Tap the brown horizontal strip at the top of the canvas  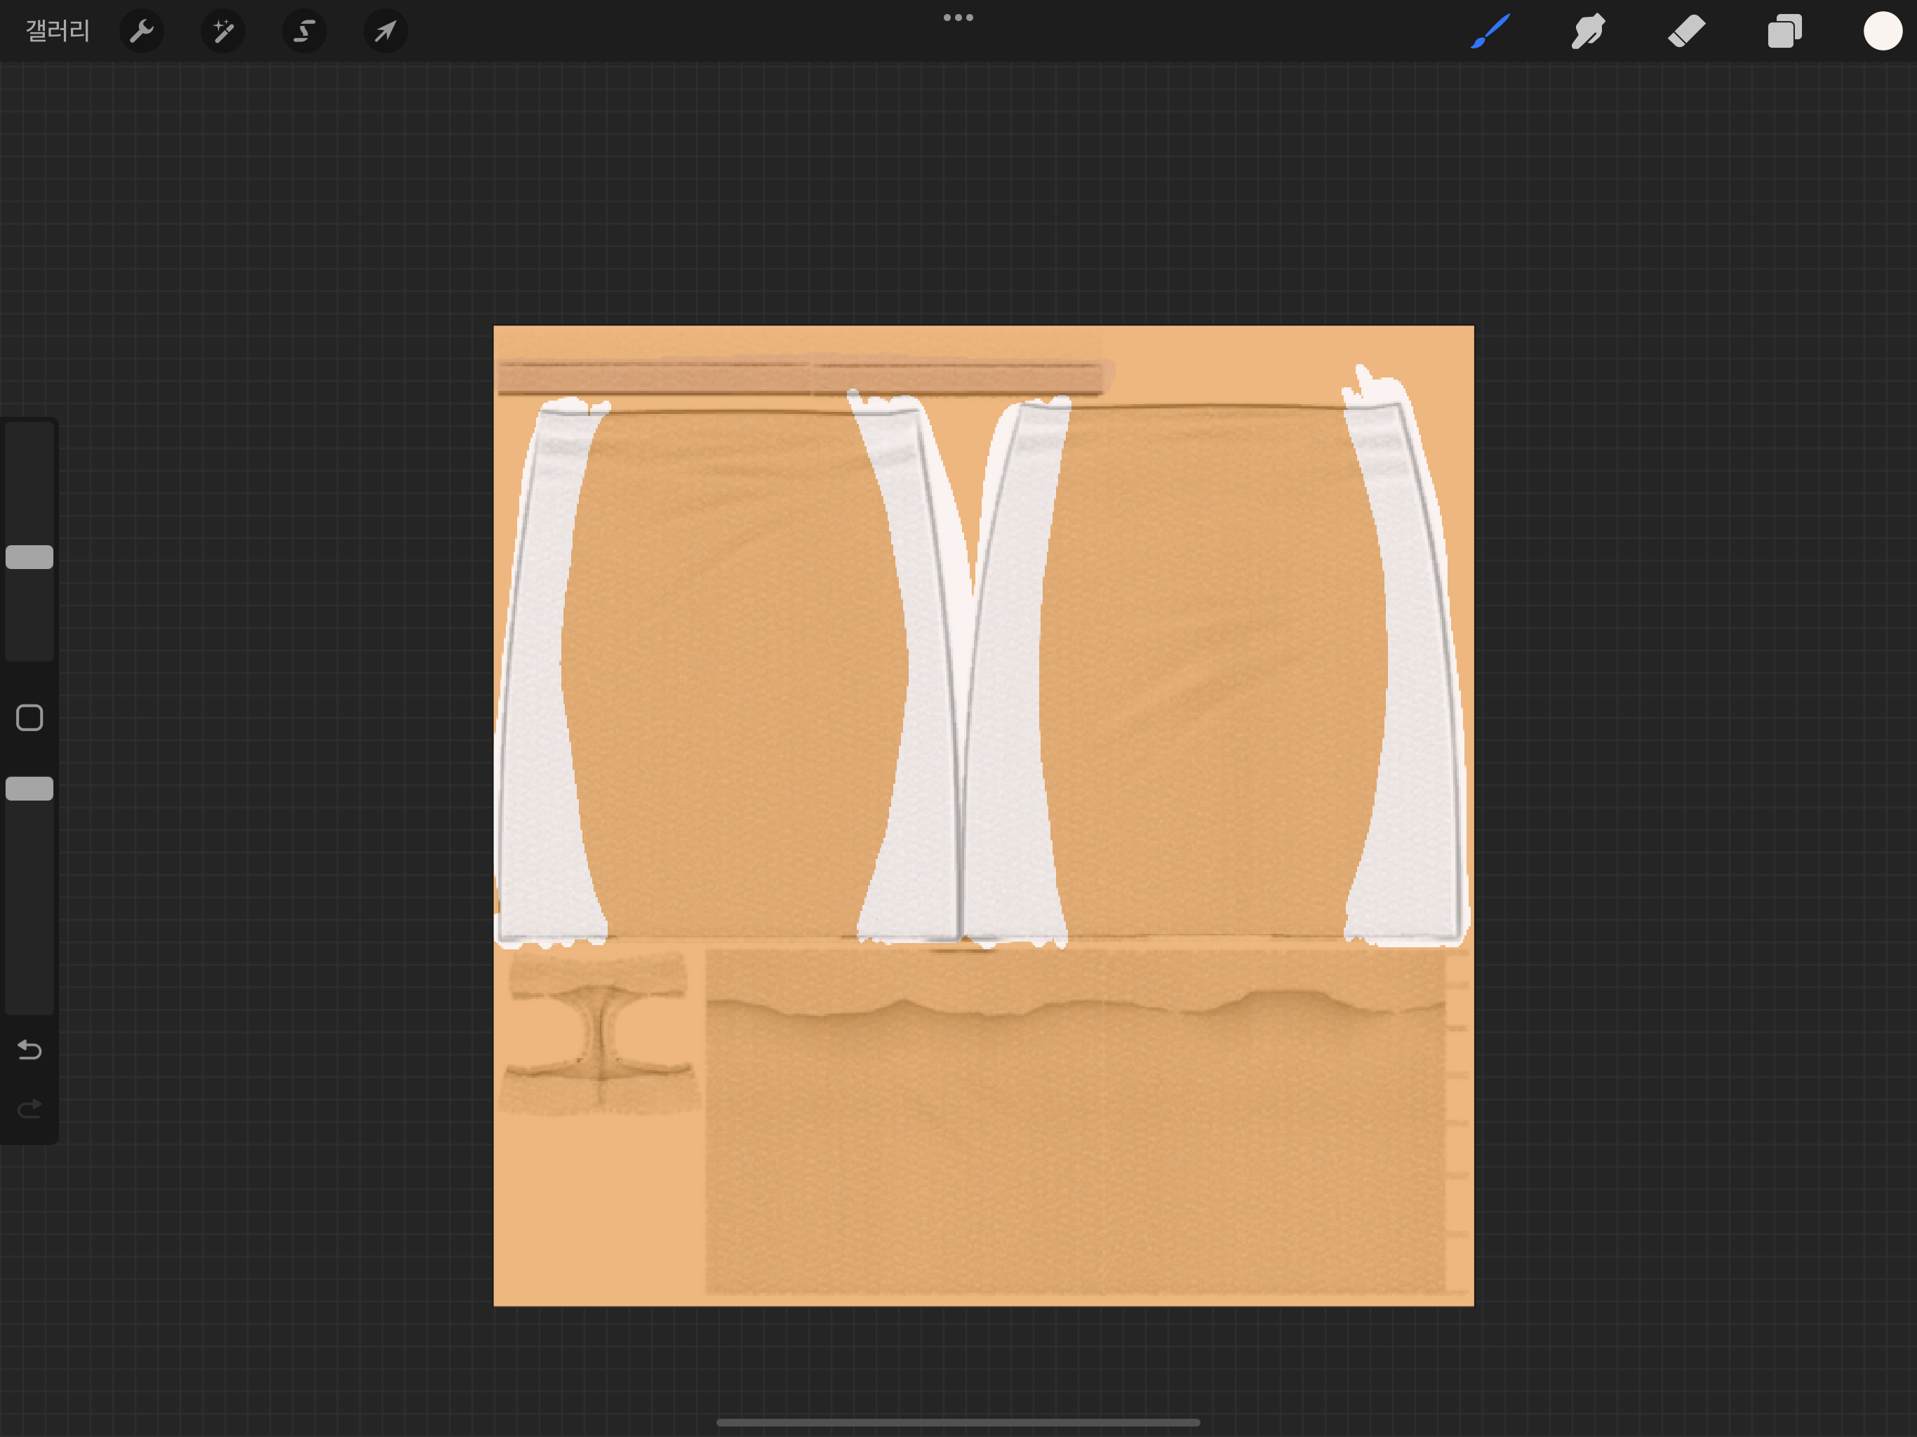801,377
